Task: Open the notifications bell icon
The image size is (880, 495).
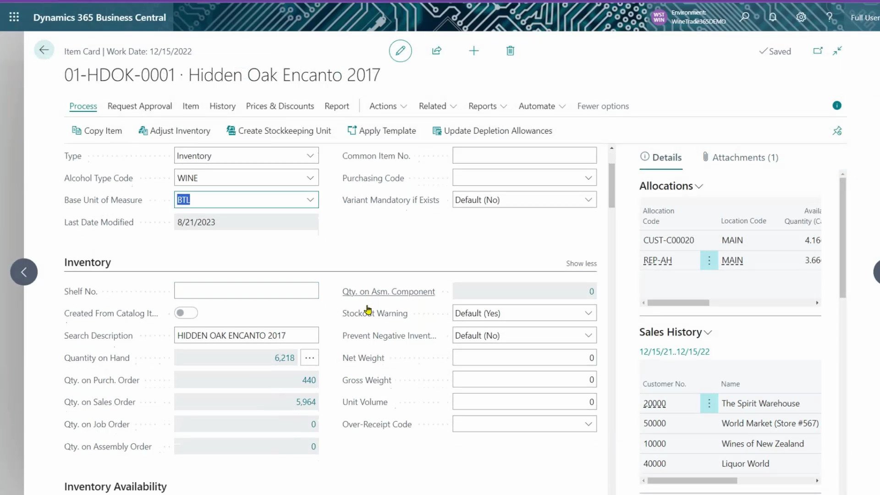Action: (773, 17)
